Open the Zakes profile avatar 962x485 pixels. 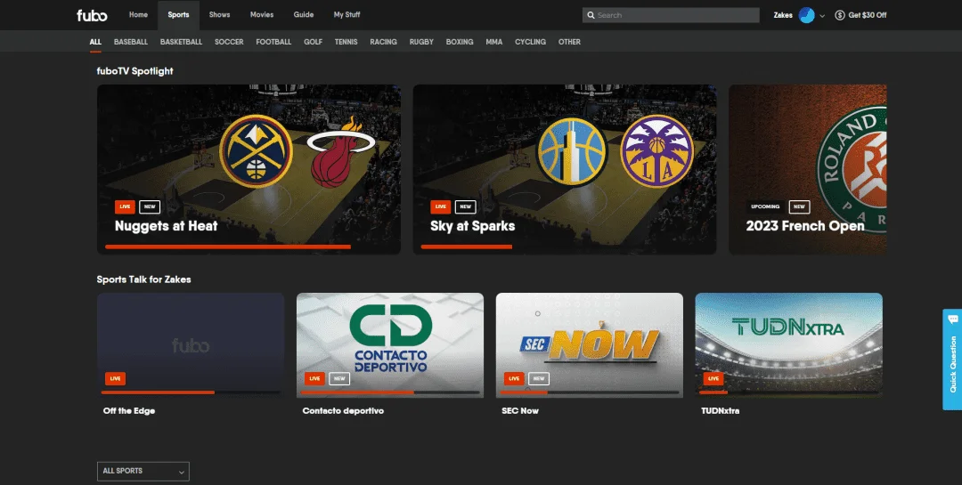807,15
